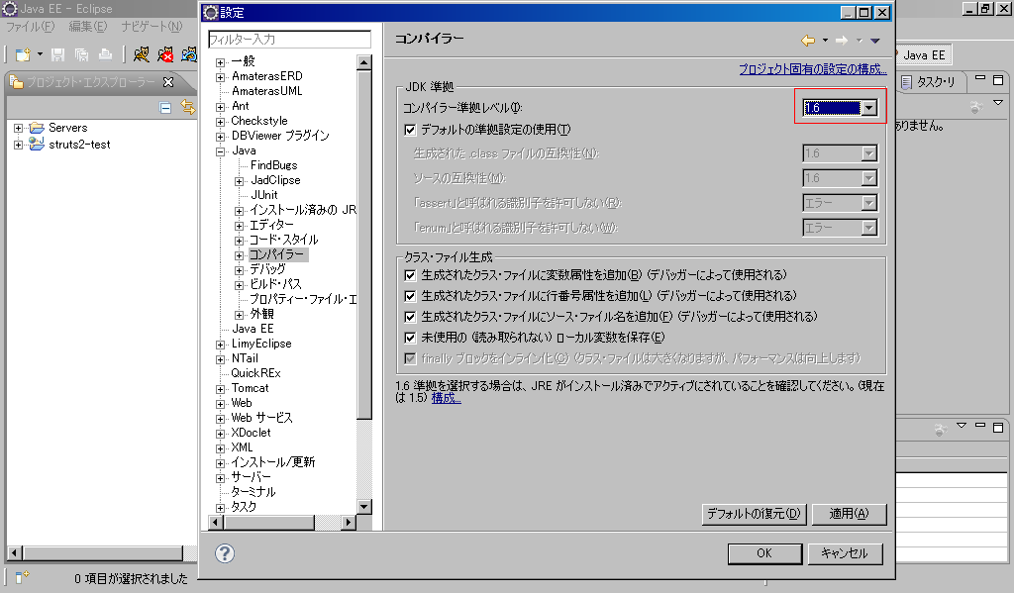
Task: Click the tree vertical scrollbar up arrow
Action: pyautogui.click(x=364, y=62)
